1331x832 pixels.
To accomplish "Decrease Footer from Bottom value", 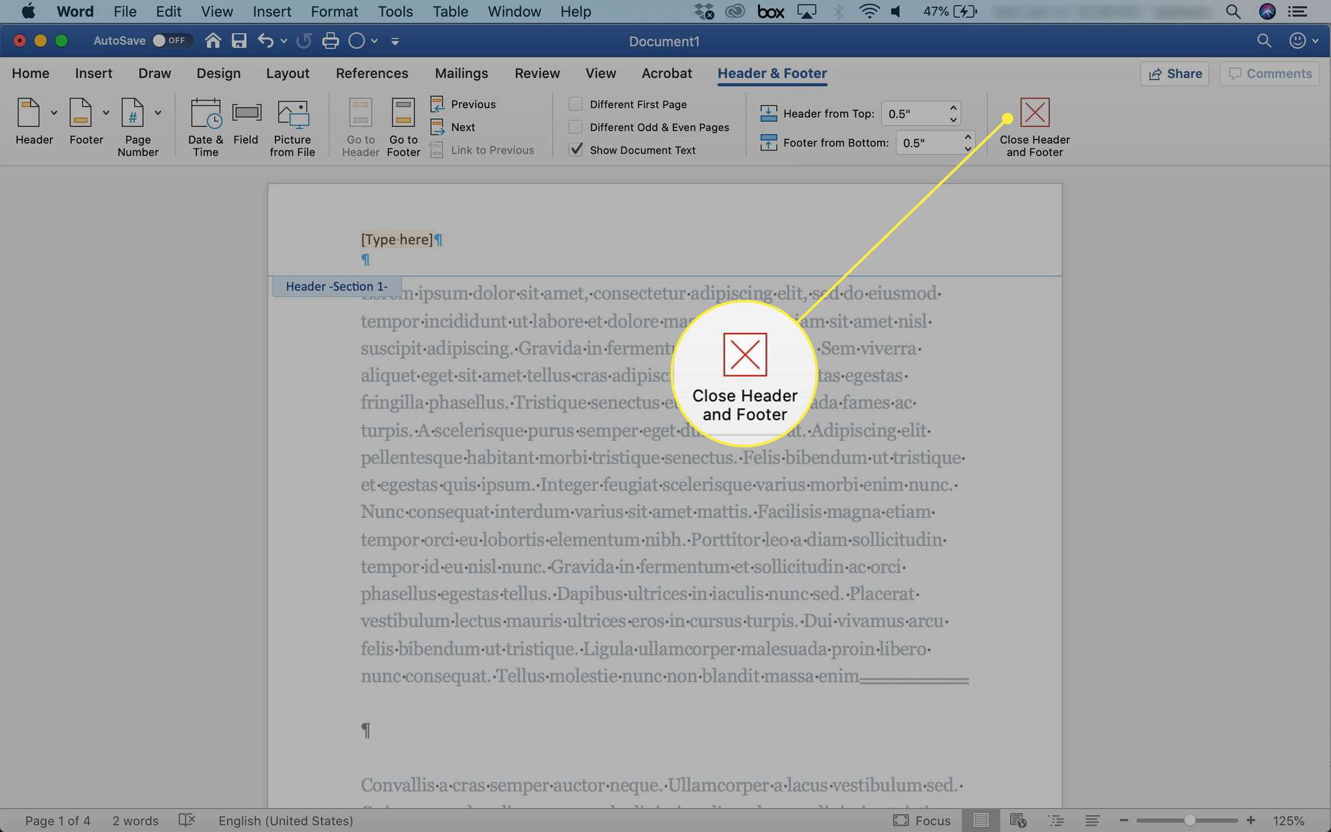I will pos(968,148).
